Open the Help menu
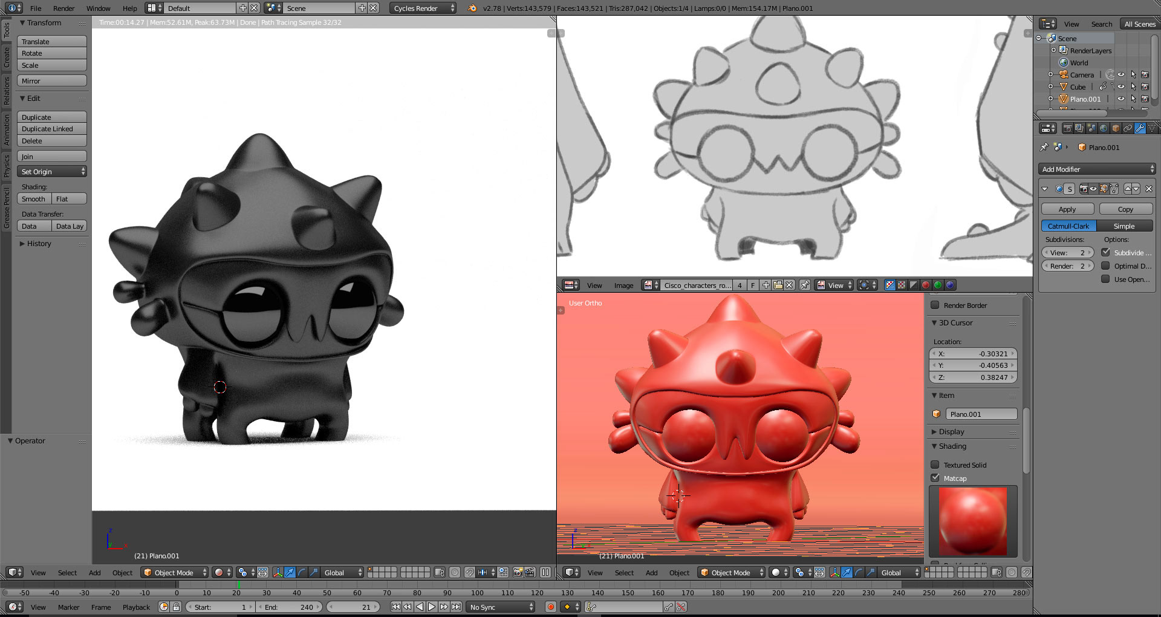The width and height of the screenshot is (1161, 617). [x=130, y=8]
